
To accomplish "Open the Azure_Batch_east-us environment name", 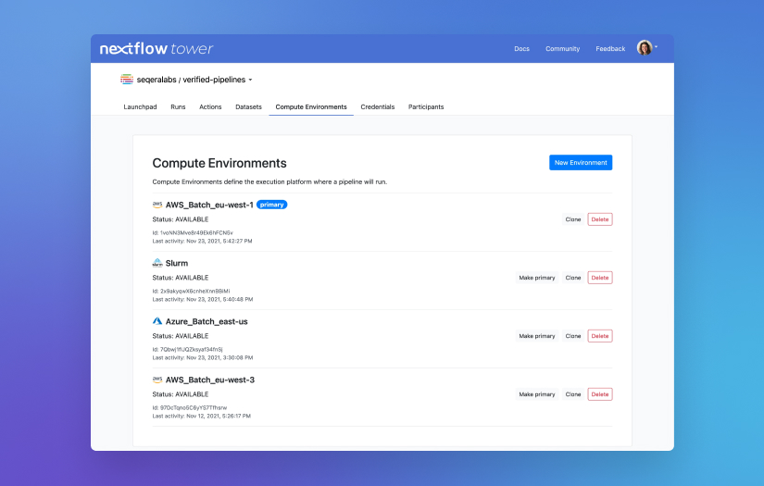I will coord(207,321).
